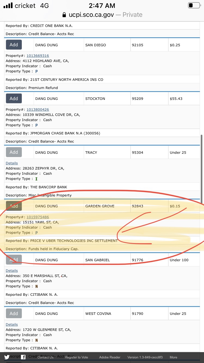Open the Facebook icon in footer
Viewport: 204px width, 363px height.
[x=23, y=357]
